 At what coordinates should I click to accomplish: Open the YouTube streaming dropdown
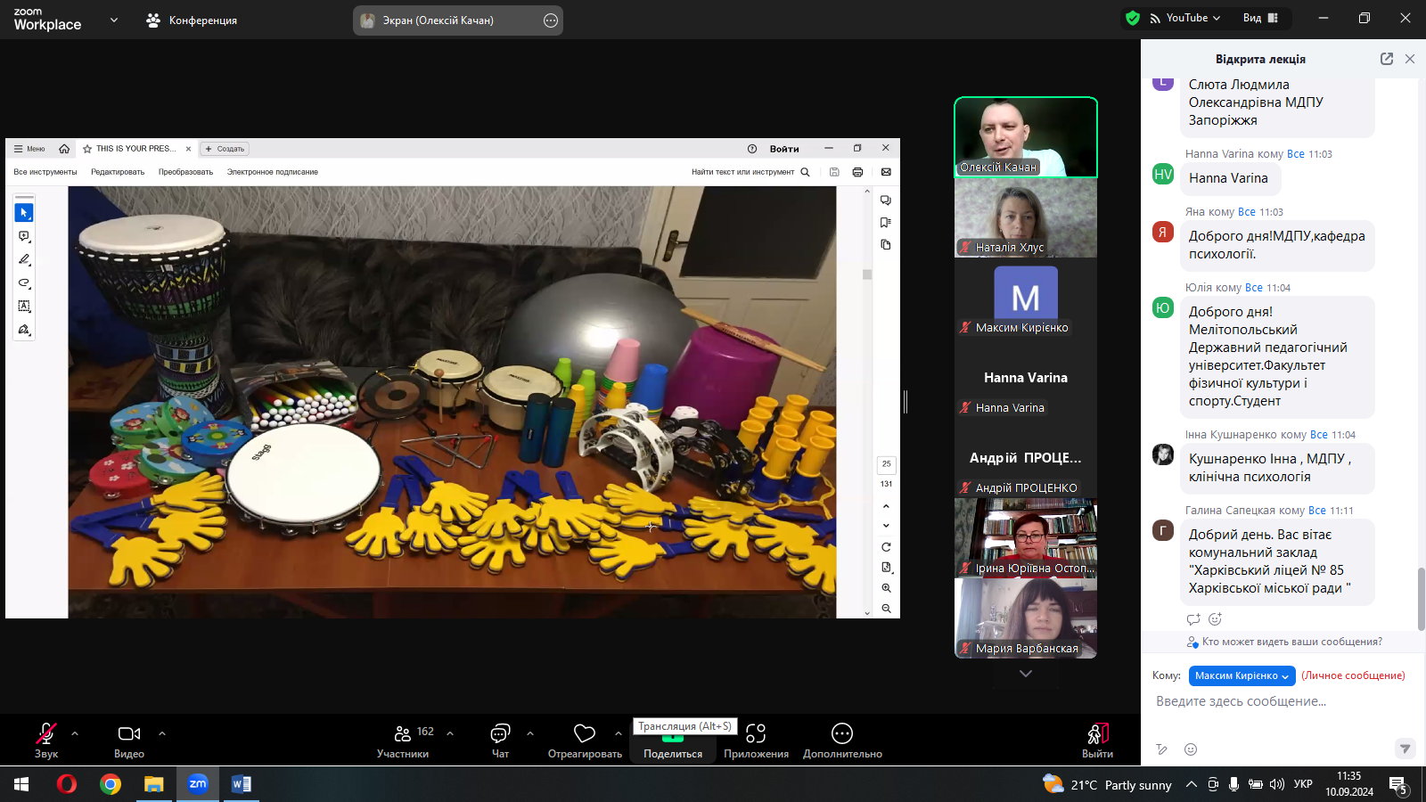[1186, 18]
